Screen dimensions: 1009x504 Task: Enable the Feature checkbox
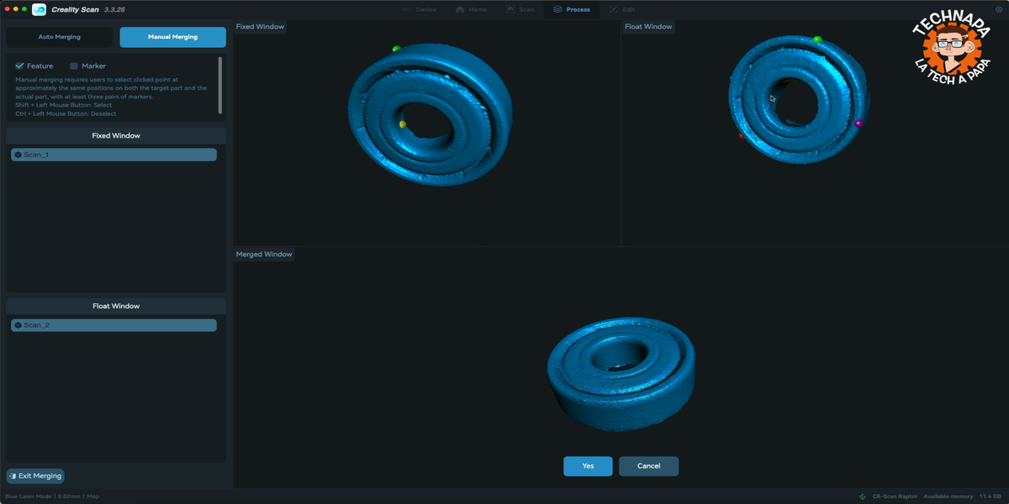(19, 66)
